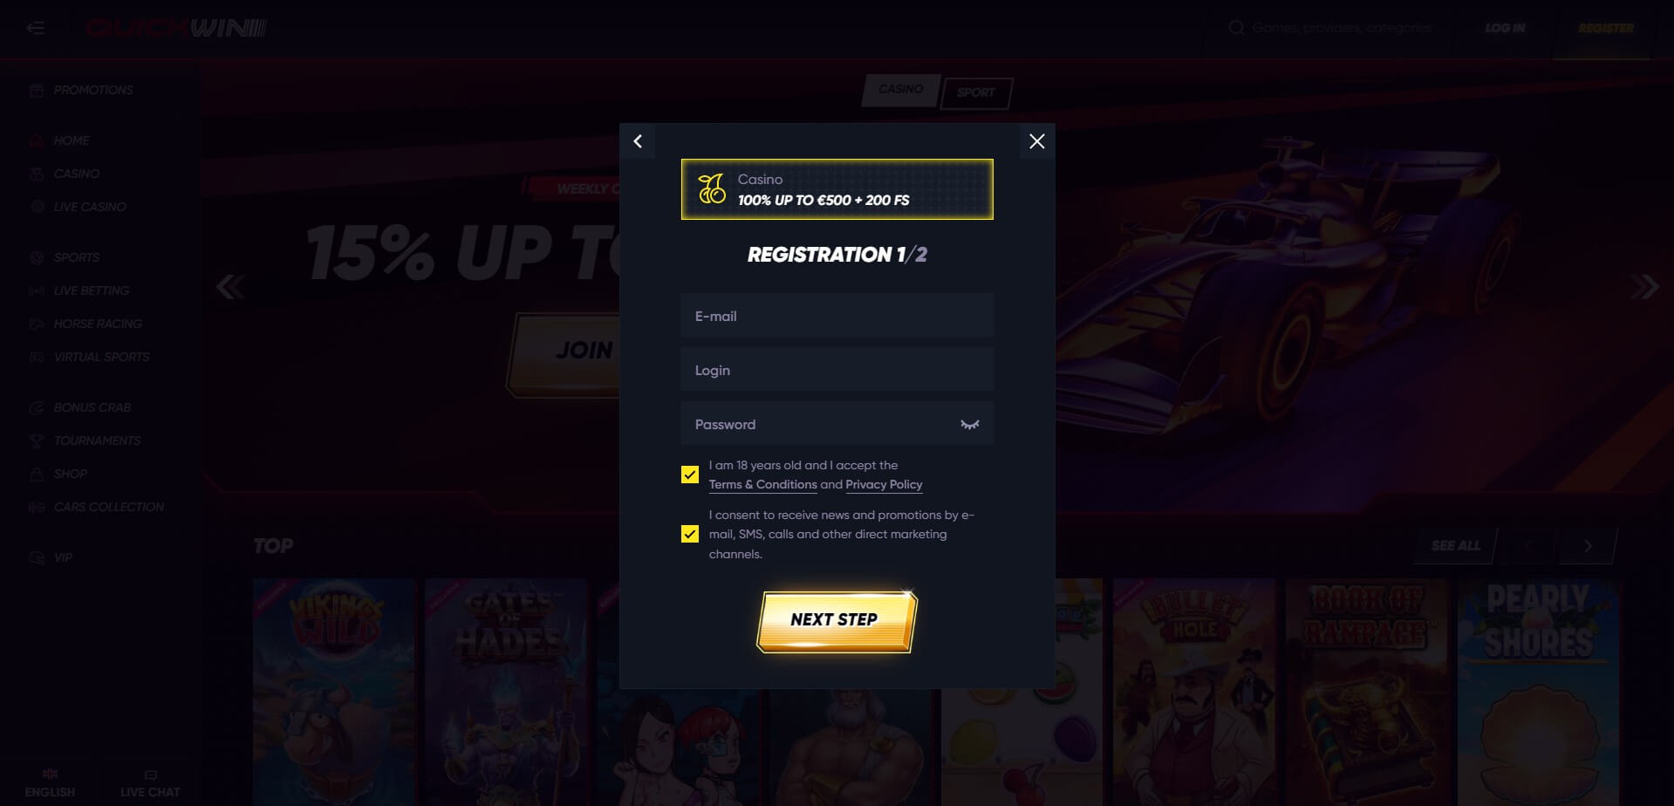
Task: Uncheck the 18 years old agreement checkbox
Action: [690, 475]
